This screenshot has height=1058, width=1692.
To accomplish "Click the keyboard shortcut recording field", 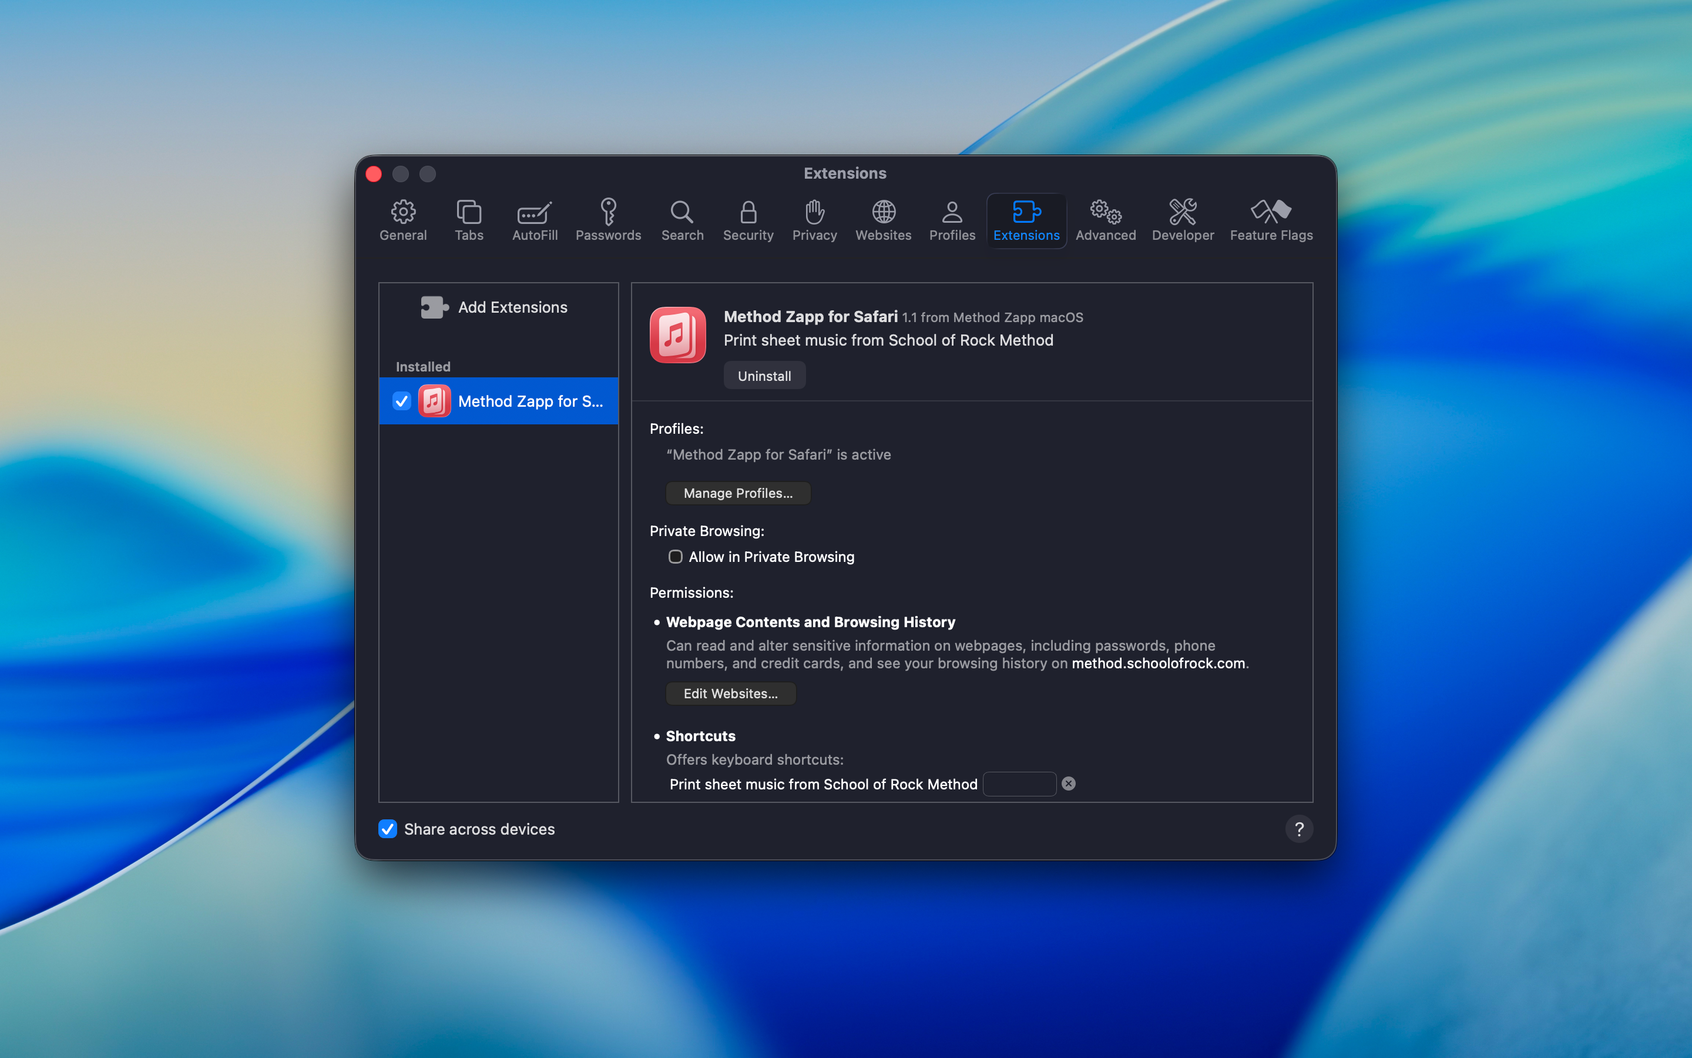I will pos(1019,784).
